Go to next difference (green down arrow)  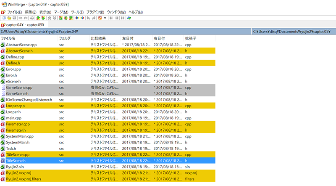tap(38, 18)
